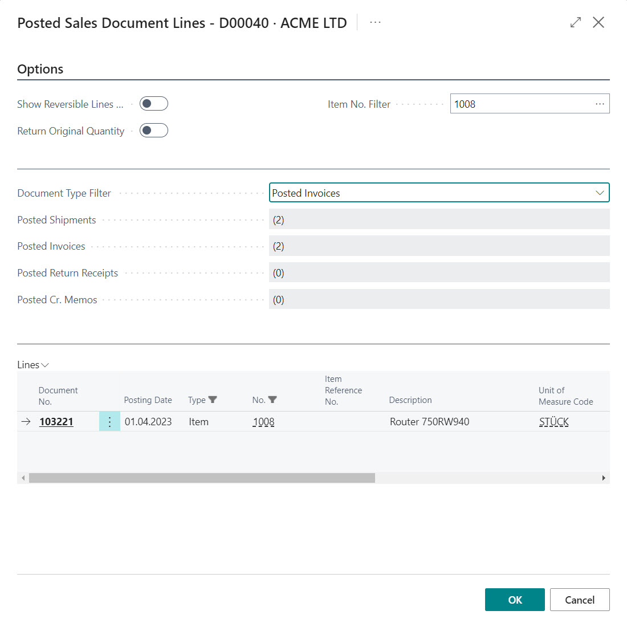Click the horizontal scrollbar thumb in Lines

point(202,478)
